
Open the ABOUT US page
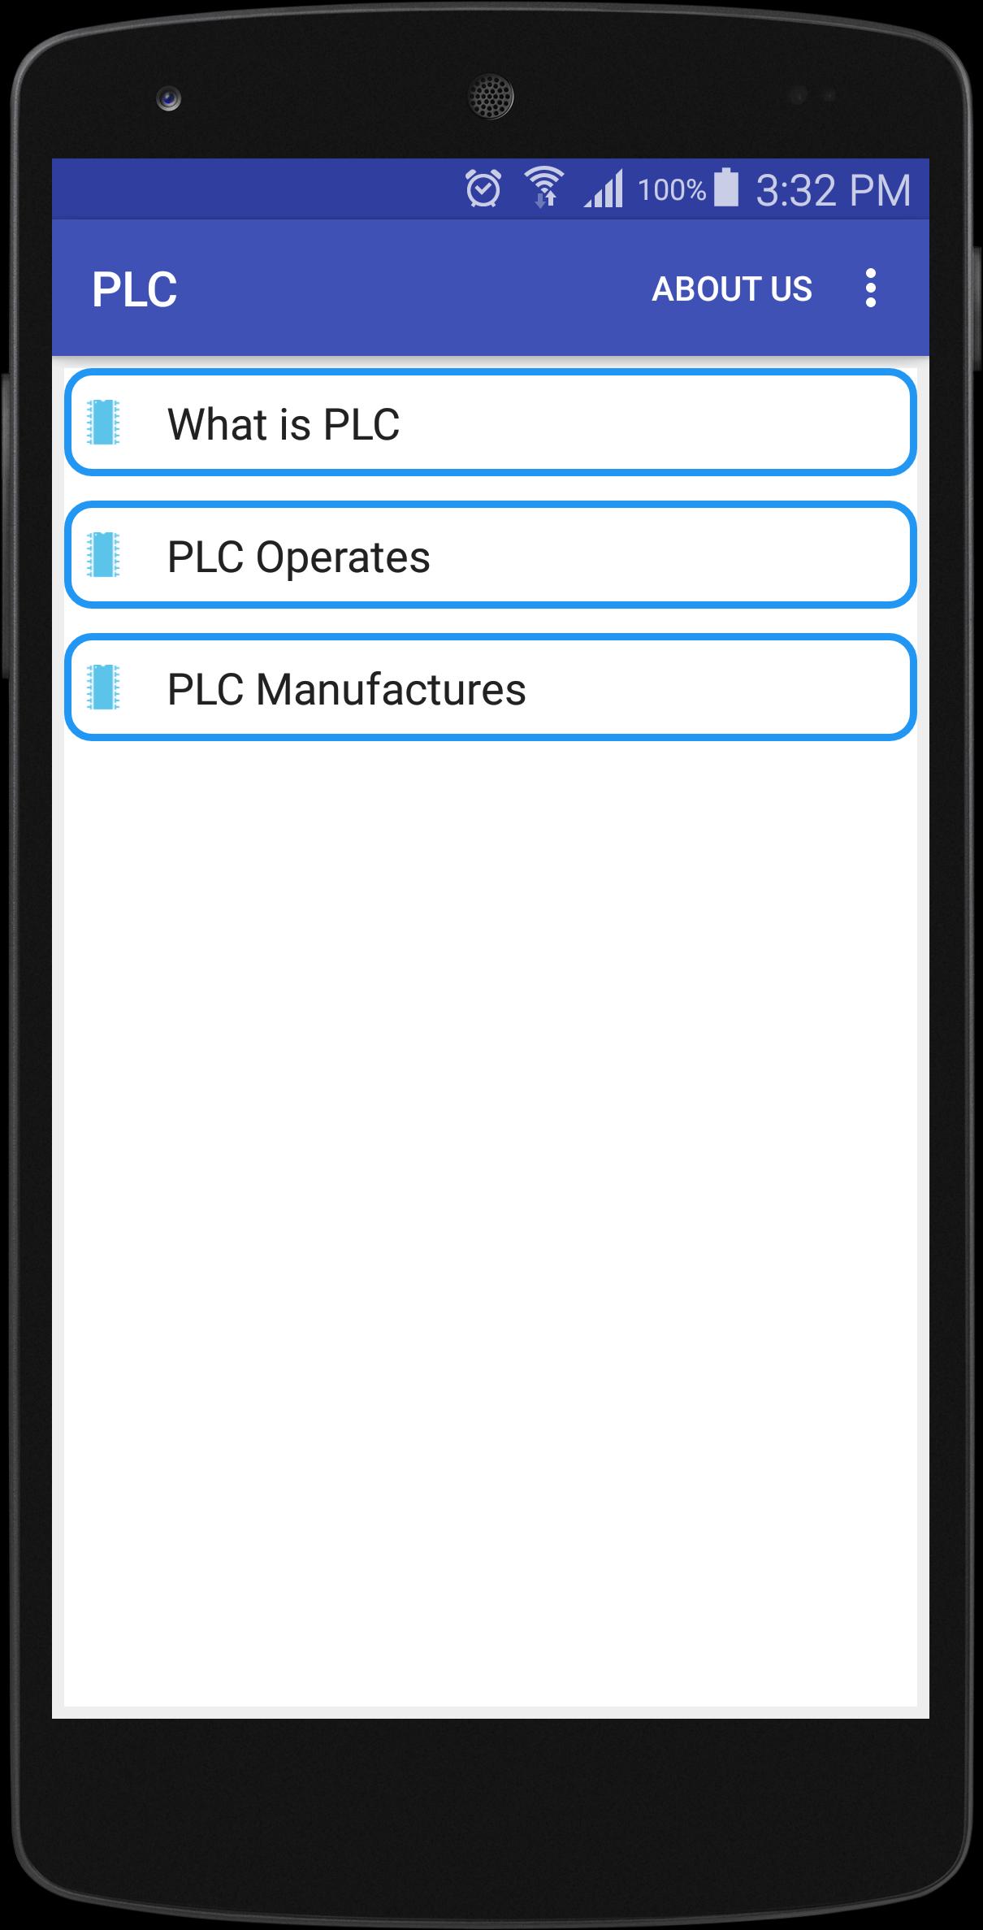[732, 289]
